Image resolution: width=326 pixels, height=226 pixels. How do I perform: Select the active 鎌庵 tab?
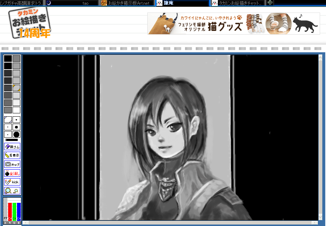point(183,3)
